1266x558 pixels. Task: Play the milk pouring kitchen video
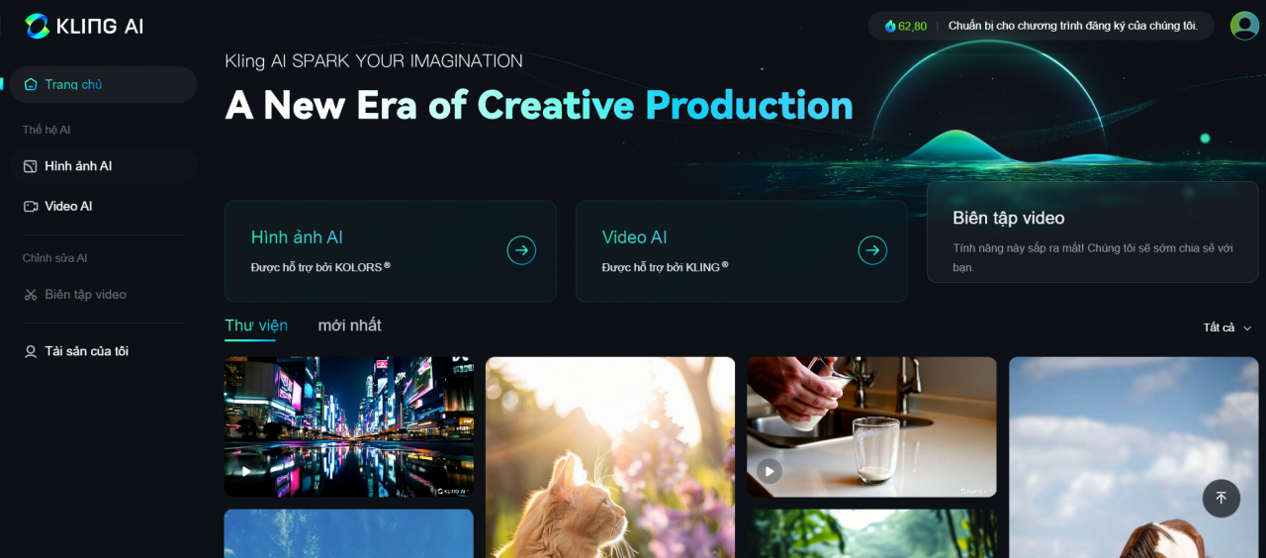click(x=769, y=471)
